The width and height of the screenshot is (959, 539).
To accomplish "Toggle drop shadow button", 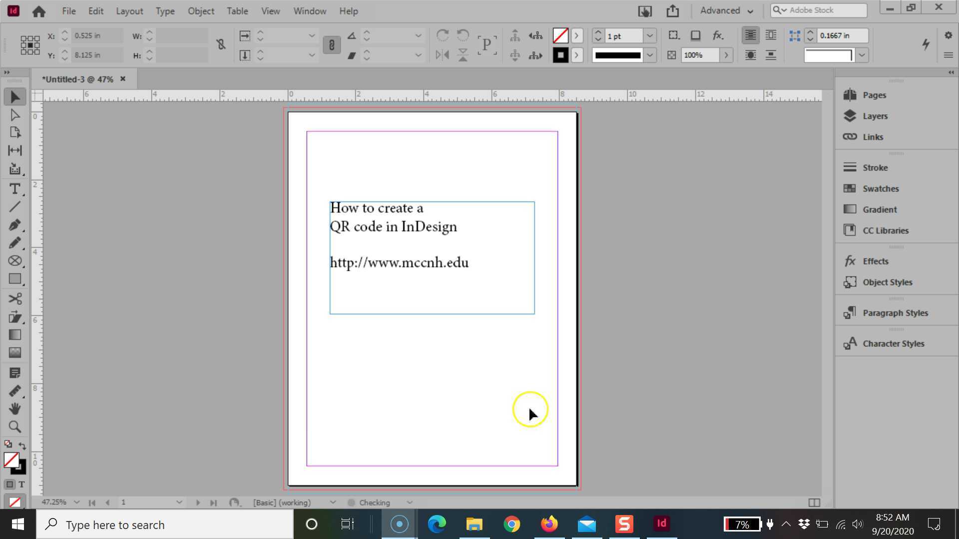I will tap(695, 35).
